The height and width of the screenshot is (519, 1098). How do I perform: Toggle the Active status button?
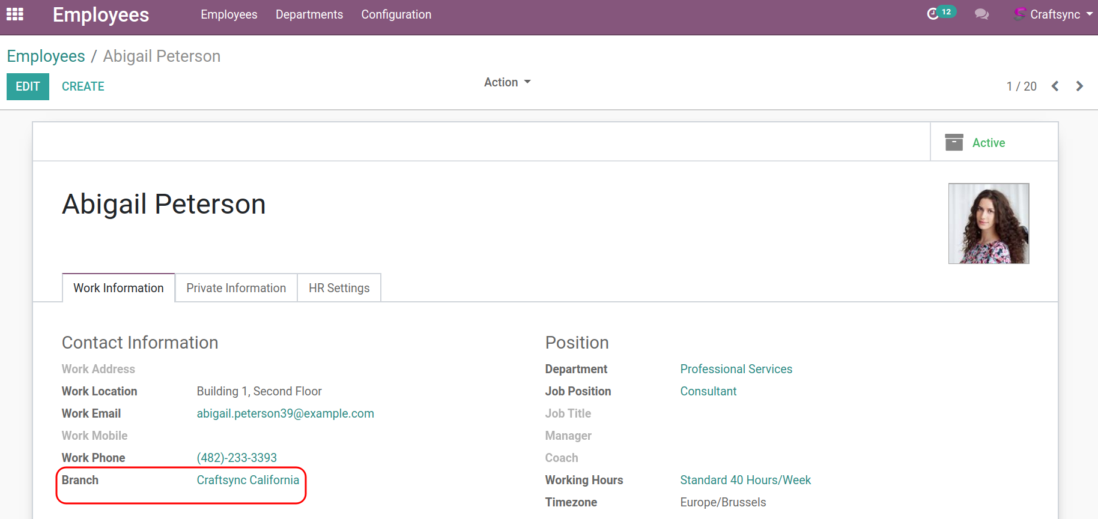click(x=989, y=143)
